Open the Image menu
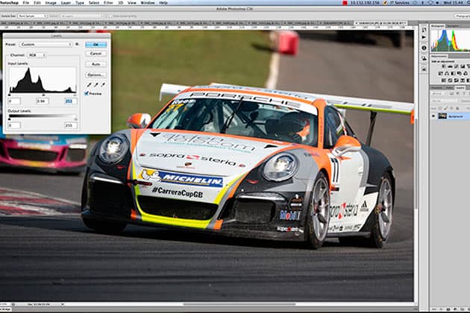Screen dimensions: 470x313 pos(51,3)
